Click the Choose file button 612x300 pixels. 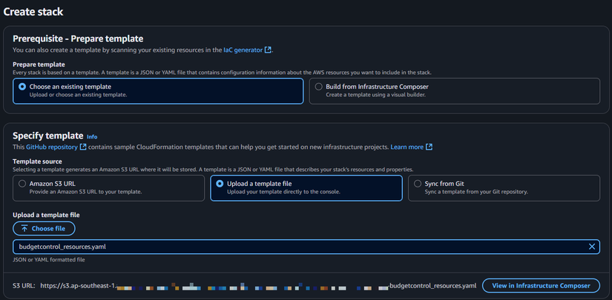coord(44,229)
